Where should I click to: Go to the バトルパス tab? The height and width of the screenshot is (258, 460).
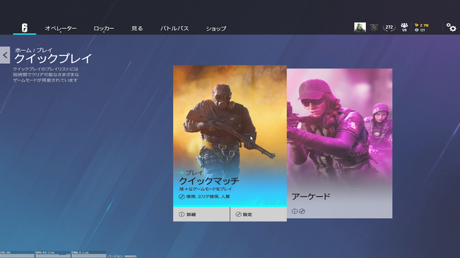174,28
